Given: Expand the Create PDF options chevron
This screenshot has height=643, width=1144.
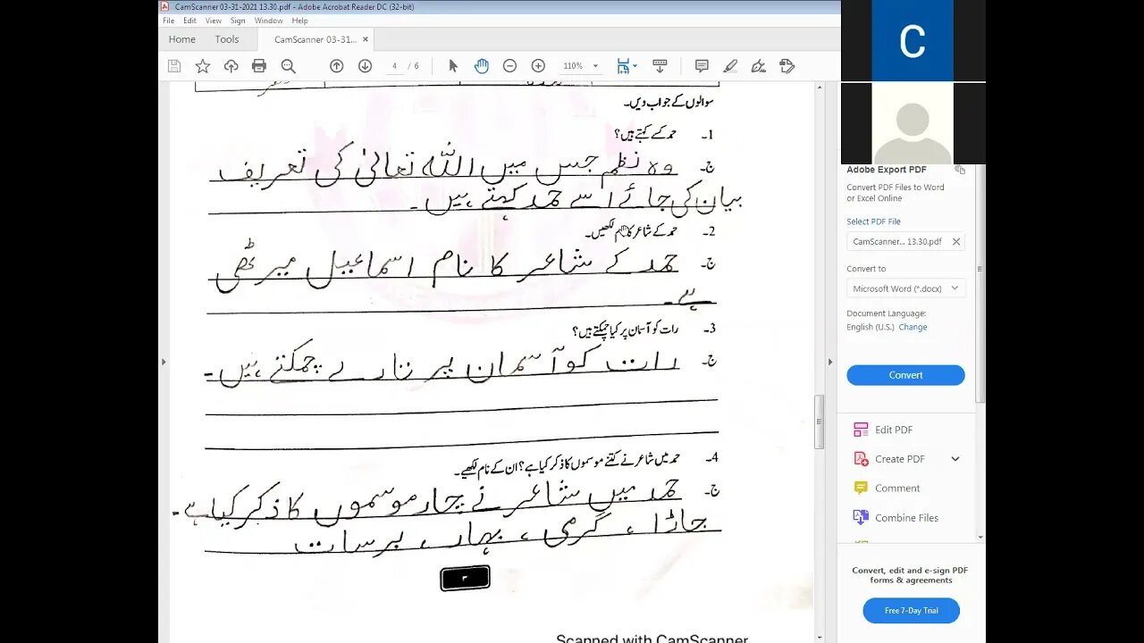Looking at the screenshot, I should click(x=955, y=459).
